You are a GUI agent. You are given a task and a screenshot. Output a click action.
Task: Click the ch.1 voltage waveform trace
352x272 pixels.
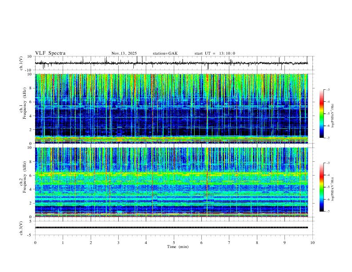click(x=172, y=63)
